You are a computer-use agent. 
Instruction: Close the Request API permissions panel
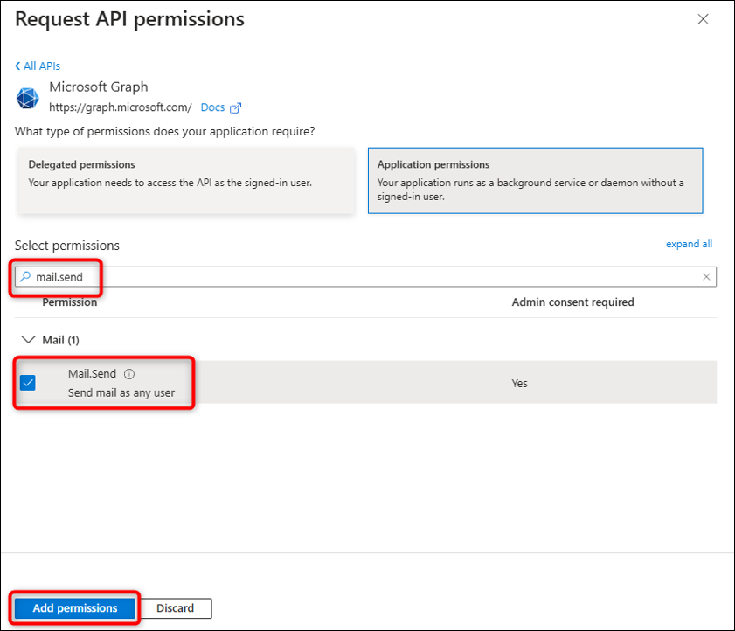tap(704, 18)
